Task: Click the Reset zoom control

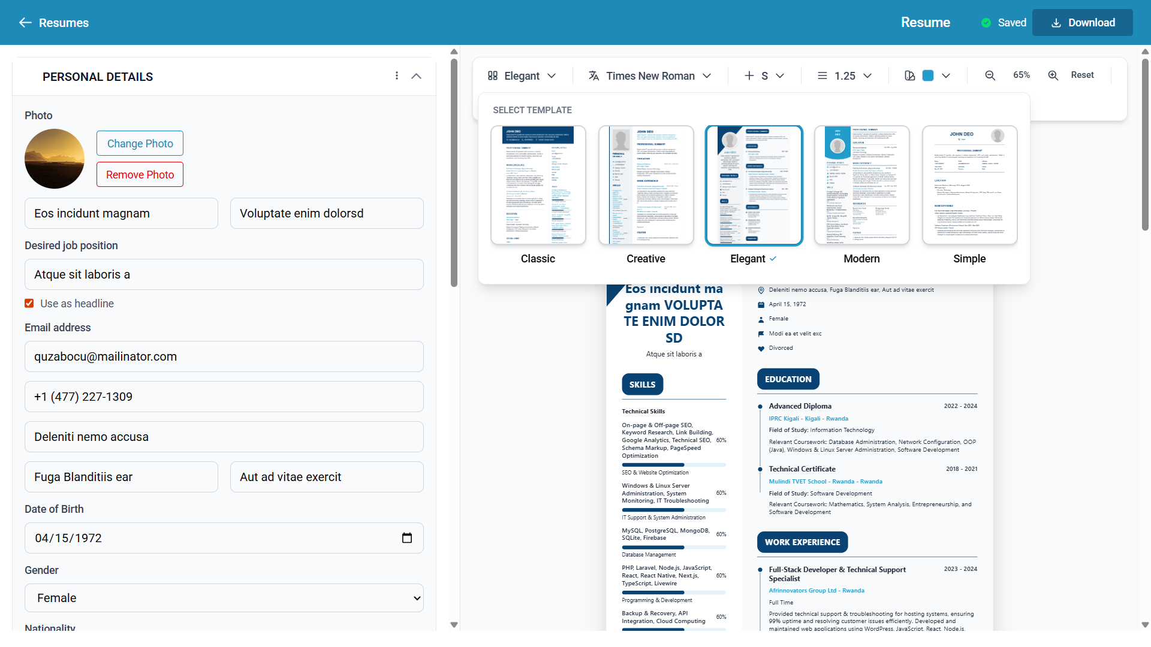Action: tap(1083, 74)
